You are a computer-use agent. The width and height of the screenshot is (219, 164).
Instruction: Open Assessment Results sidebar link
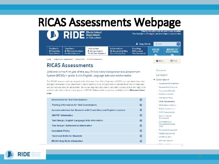[167, 91]
